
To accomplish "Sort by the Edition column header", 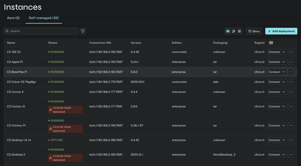I will (x=177, y=43).
